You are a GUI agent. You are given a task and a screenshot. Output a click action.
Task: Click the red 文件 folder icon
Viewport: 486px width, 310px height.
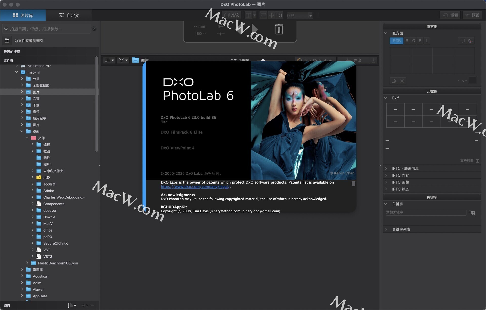pos(33,138)
